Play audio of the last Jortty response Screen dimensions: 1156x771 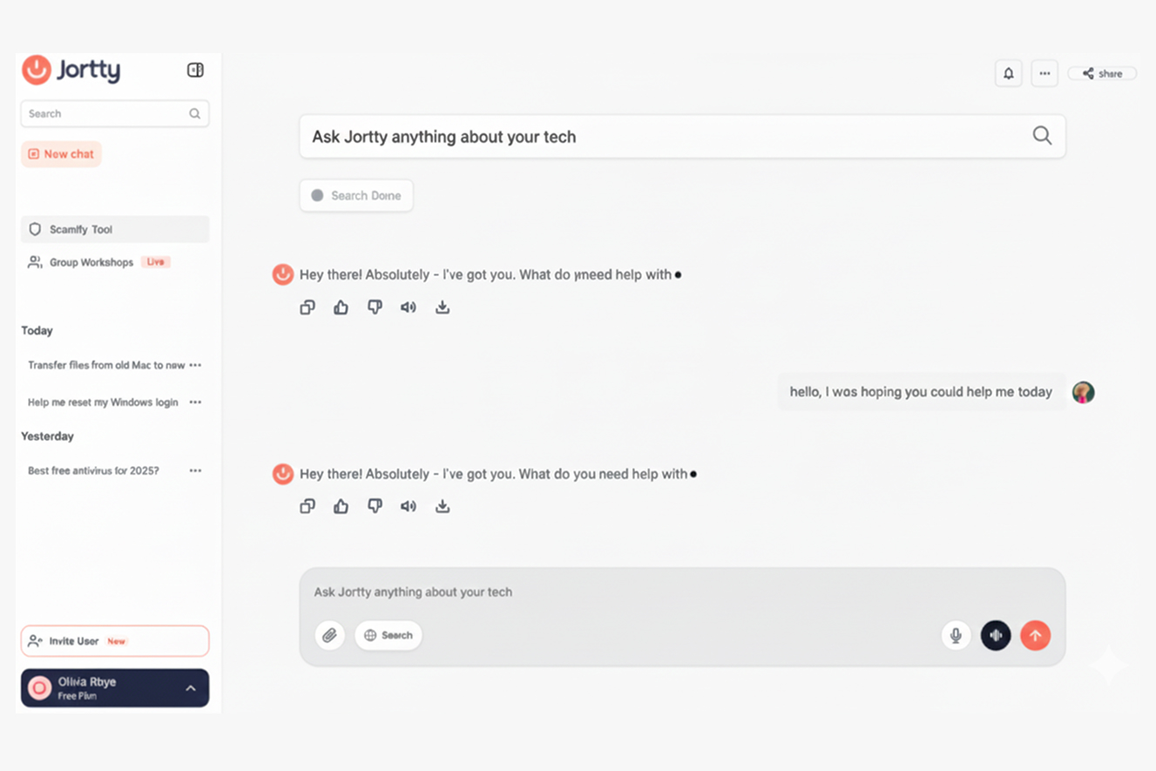(x=408, y=506)
